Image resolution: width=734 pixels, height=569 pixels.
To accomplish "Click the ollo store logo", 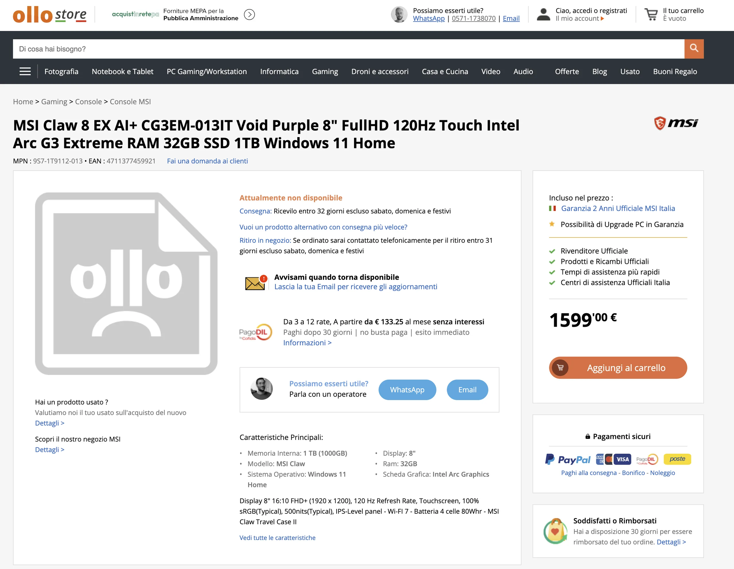I will coord(50,14).
